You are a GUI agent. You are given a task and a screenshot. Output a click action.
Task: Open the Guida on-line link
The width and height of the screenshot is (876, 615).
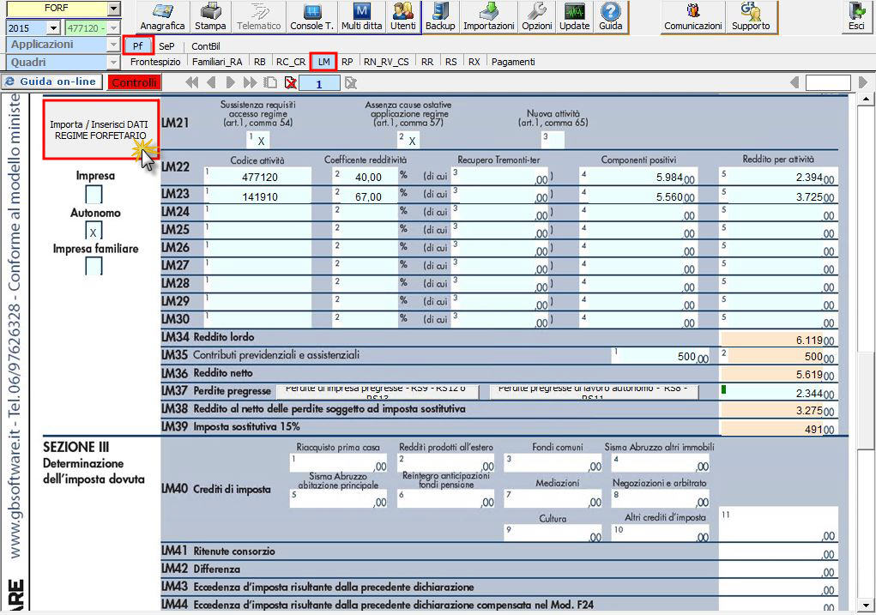[52, 81]
